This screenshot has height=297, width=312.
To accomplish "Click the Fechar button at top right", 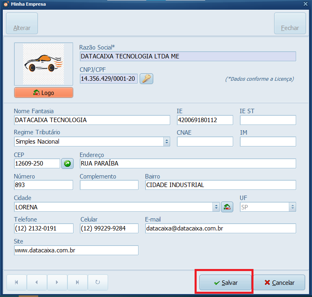I will [x=290, y=24].
